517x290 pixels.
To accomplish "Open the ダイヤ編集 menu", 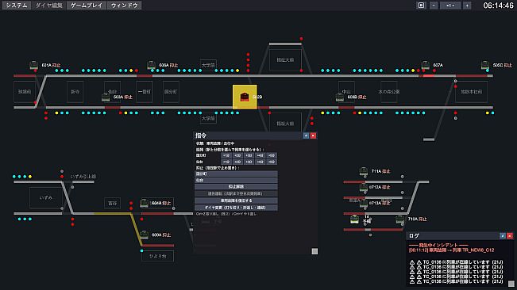I will coord(48,6).
